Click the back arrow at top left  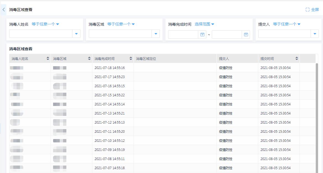(x=3, y=9)
